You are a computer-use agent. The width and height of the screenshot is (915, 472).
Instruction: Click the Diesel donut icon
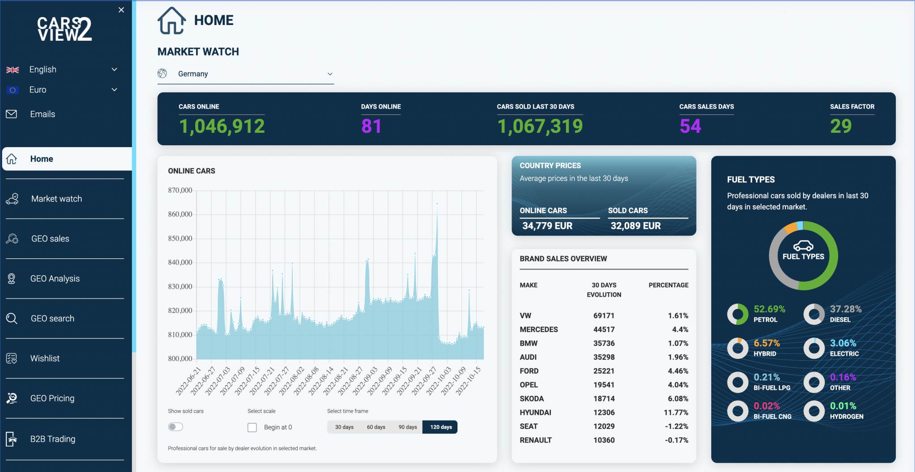point(814,314)
